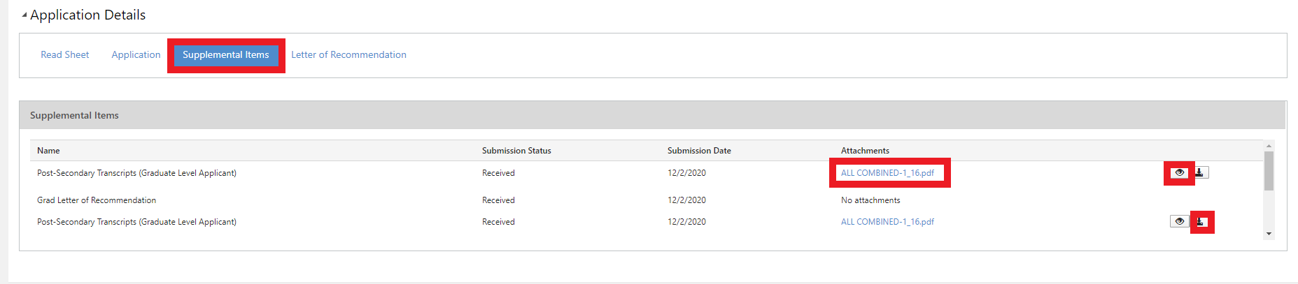Screen dimensions: 1298x284
Task: Open the first ALL COMBINED-1_16.pdf link
Action: (x=887, y=173)
